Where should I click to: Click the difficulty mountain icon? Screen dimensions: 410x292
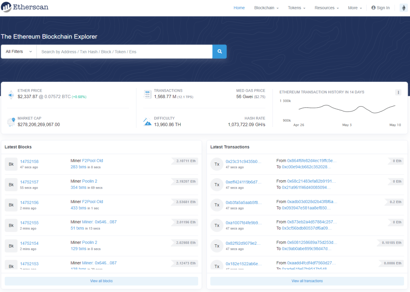point(147,122)
